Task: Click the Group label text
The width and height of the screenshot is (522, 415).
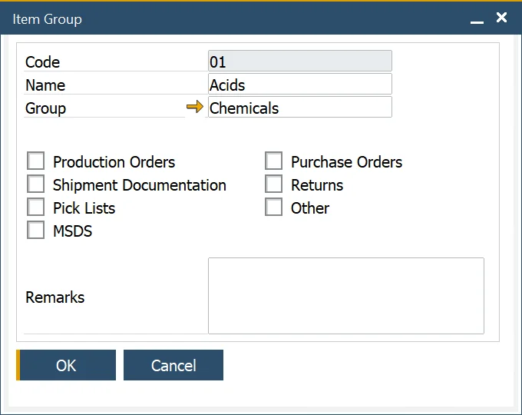Action: pos(46,108)
